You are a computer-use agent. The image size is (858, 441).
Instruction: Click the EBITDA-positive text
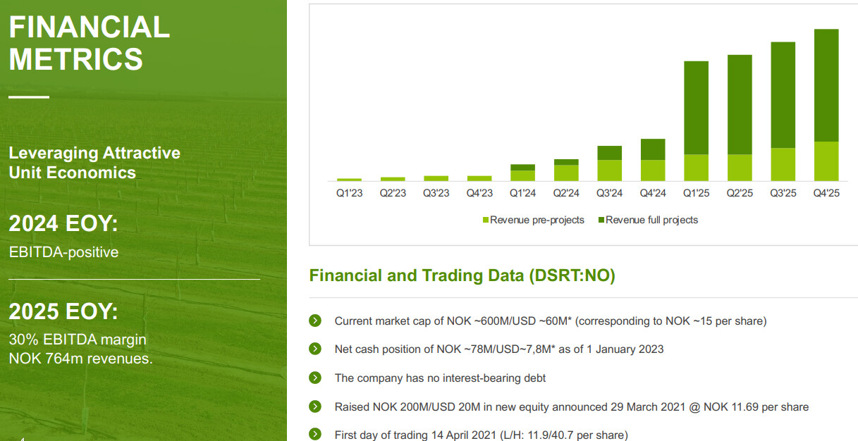tap(63, 252)
